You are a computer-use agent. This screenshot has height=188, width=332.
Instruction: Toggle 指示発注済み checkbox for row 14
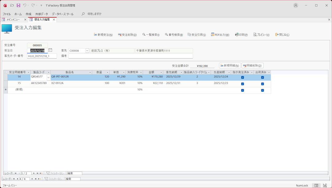point(242,77)
